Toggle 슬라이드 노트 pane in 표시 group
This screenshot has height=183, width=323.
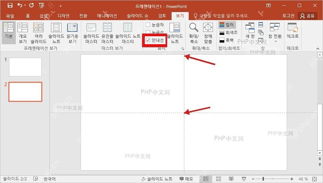click(x=175, y=33)
